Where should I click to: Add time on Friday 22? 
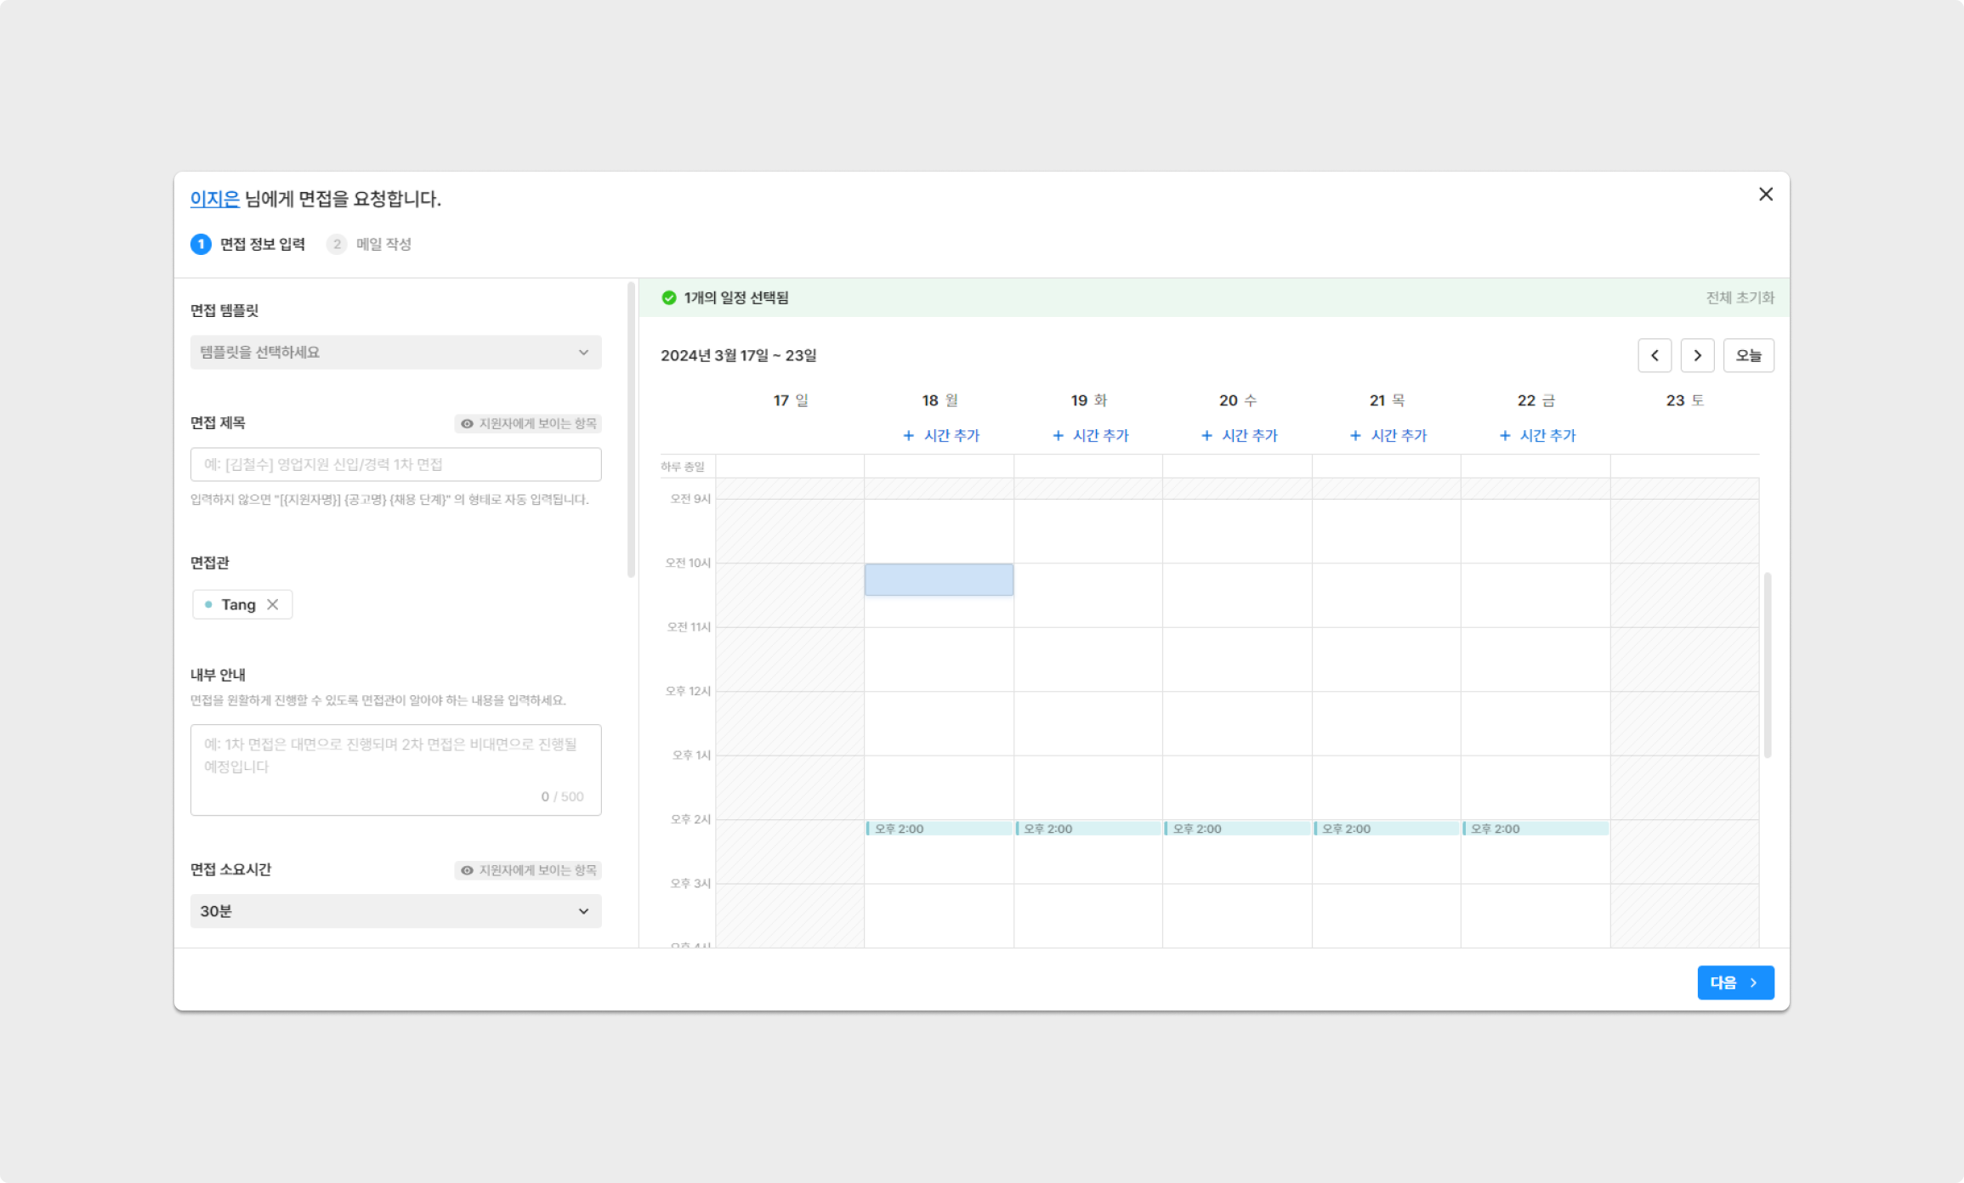[1536, 435]
